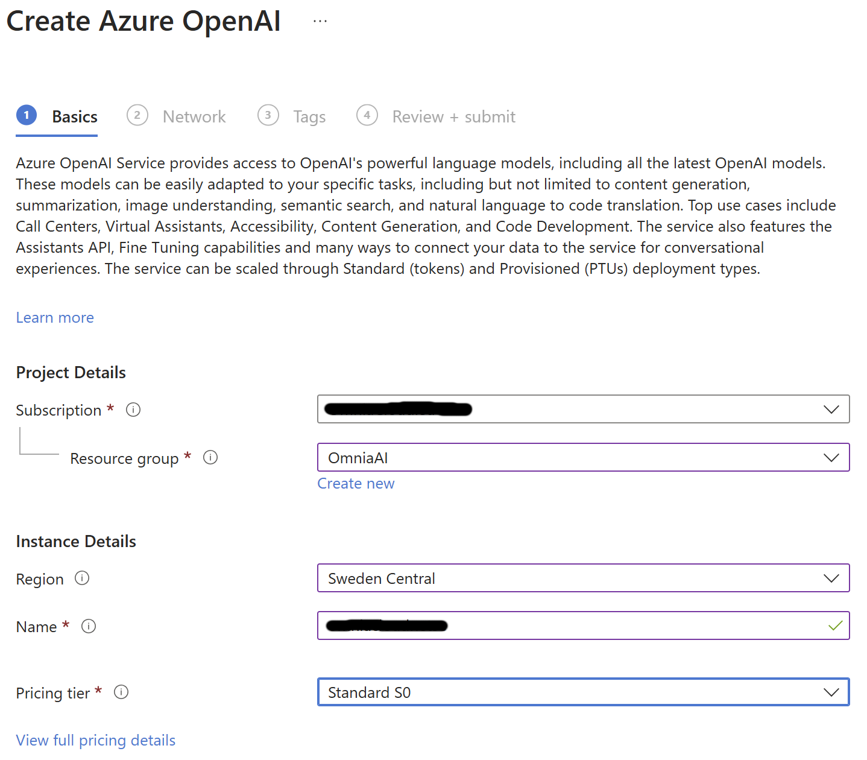Click the Project Details heading

71,373
